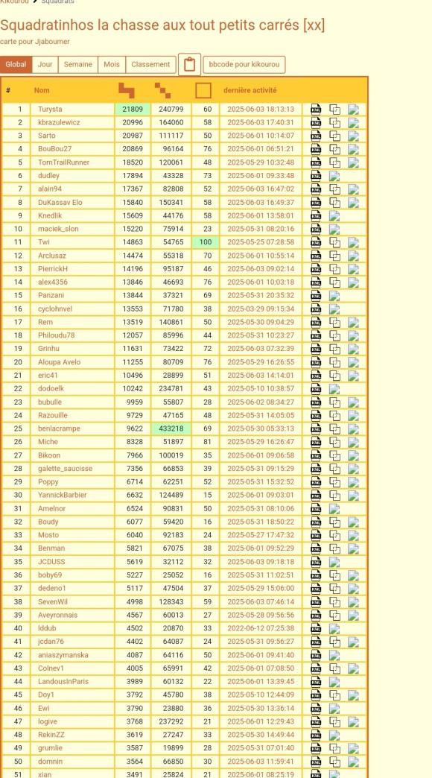Download the KML file for Twi
Screen dimensions: 432x778
point(316,242)
